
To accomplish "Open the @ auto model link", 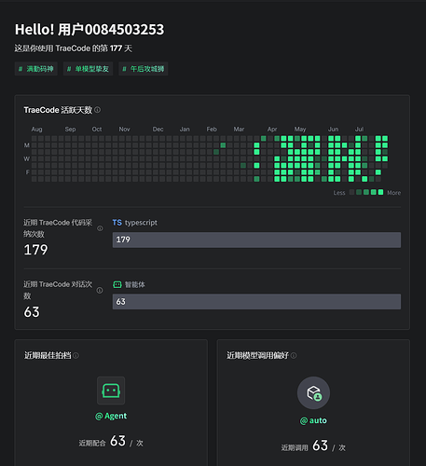I will coord(313,420).
